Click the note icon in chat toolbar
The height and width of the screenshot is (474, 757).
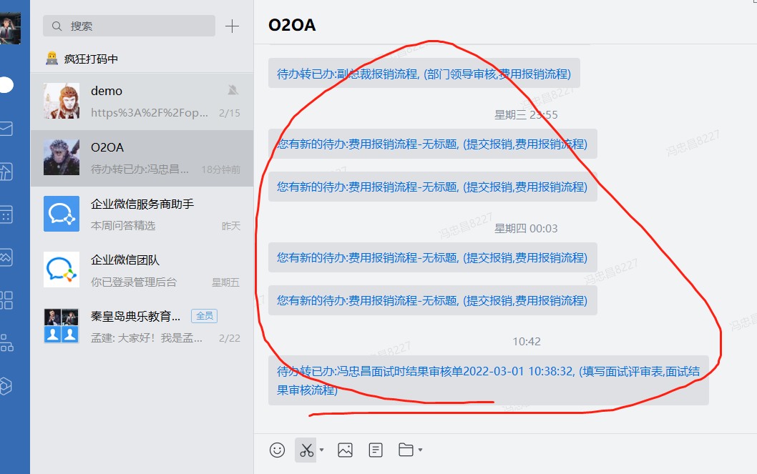(376, 450)
